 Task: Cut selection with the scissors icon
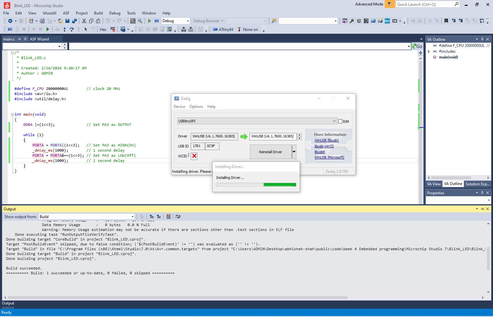click(x=84, y=21)
